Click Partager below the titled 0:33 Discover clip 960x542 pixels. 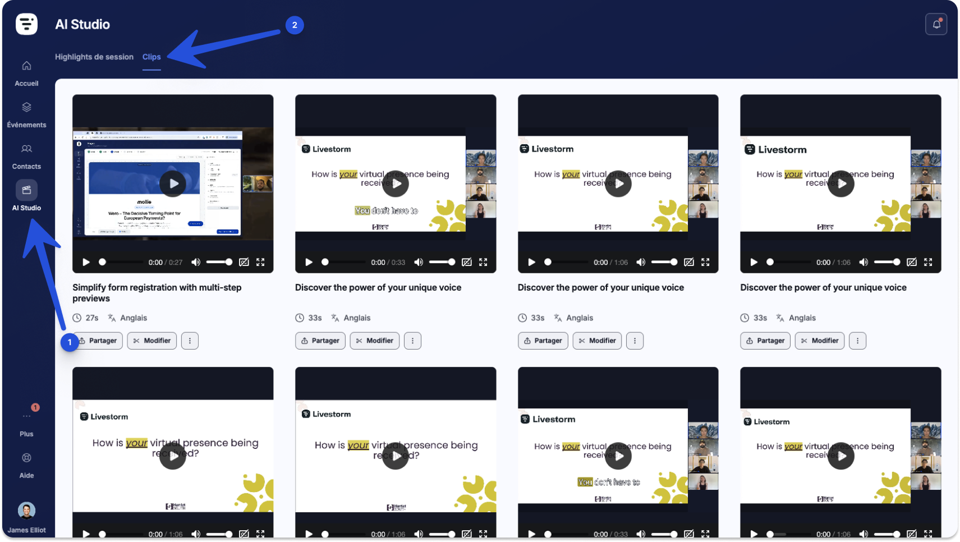[x=320, y=341]
